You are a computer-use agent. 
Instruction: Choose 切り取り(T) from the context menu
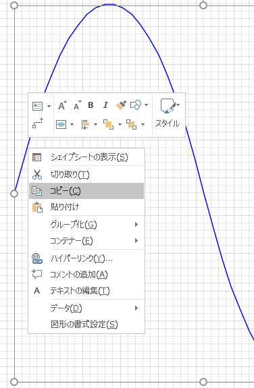click(86, 175)
